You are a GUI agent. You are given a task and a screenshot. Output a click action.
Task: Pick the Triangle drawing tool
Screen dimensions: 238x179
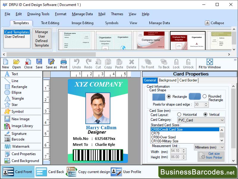point(18,98)
